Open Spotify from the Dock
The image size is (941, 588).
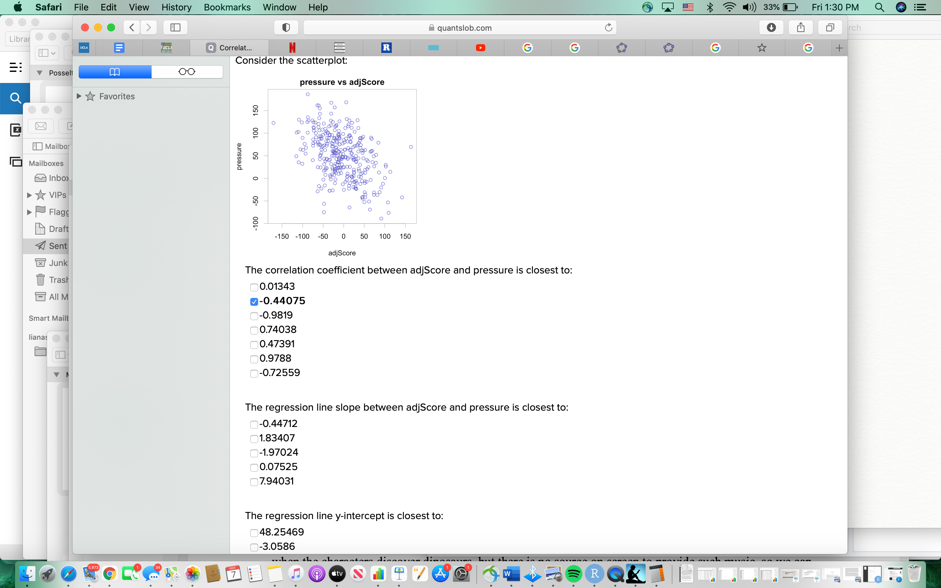point(573,574)
